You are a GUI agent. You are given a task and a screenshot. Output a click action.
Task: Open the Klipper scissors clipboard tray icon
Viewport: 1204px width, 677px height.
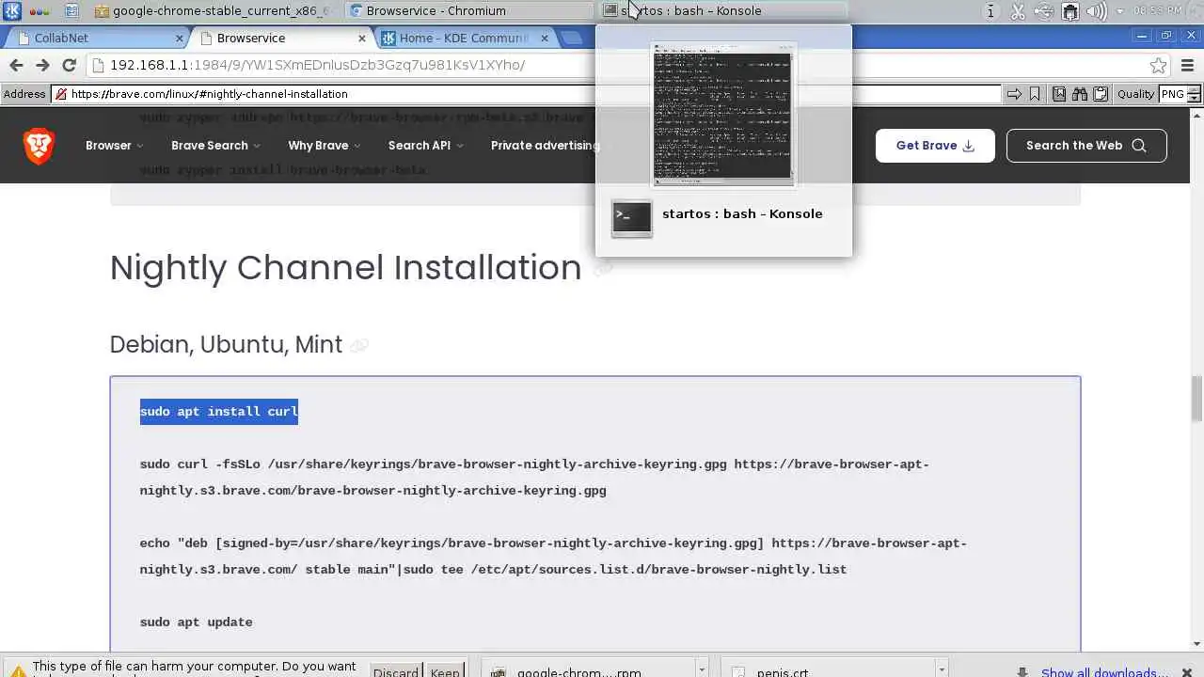click(1017, 11)
